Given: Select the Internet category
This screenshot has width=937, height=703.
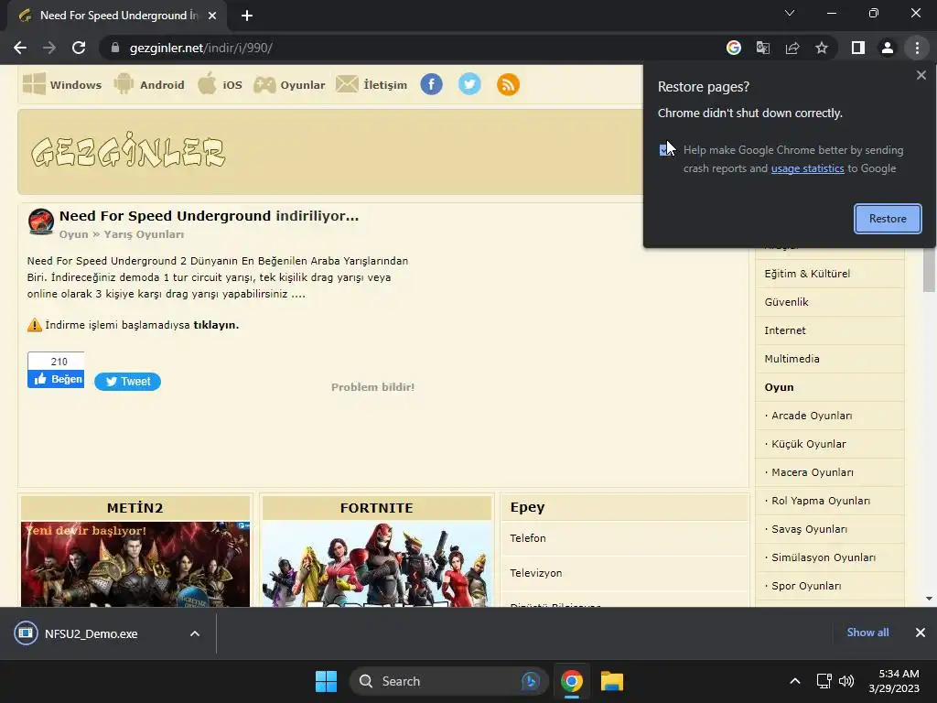Looking at the screenshot, I should pyautogui.click(x=829, y=330).
